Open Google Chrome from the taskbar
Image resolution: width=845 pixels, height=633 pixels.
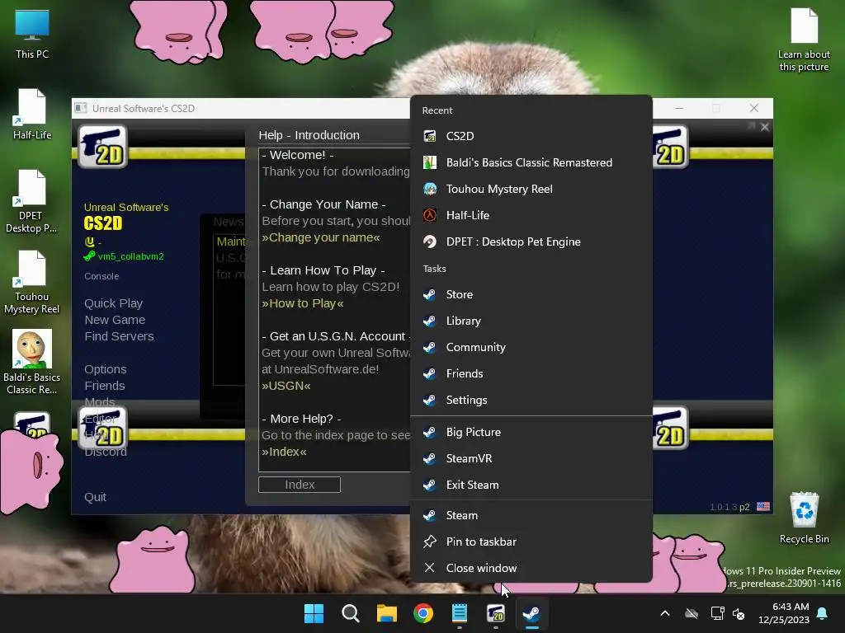(x=423, y=613)
